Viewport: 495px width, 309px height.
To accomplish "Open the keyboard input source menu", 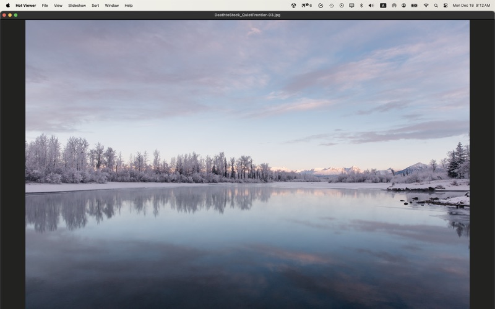I will (383, 6).
